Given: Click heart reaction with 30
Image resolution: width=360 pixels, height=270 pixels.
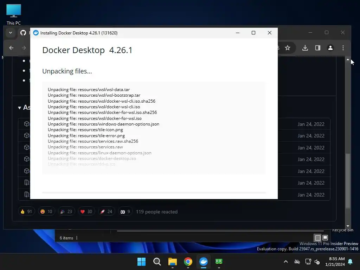Looking at the screenshot, I should pos(86,211).
